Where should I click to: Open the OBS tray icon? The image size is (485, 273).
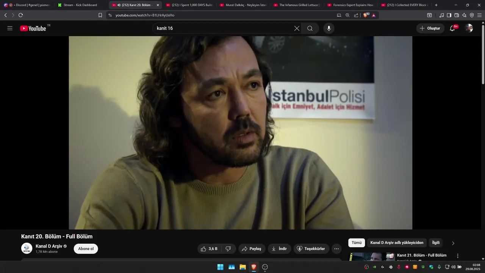click(366, 267)
